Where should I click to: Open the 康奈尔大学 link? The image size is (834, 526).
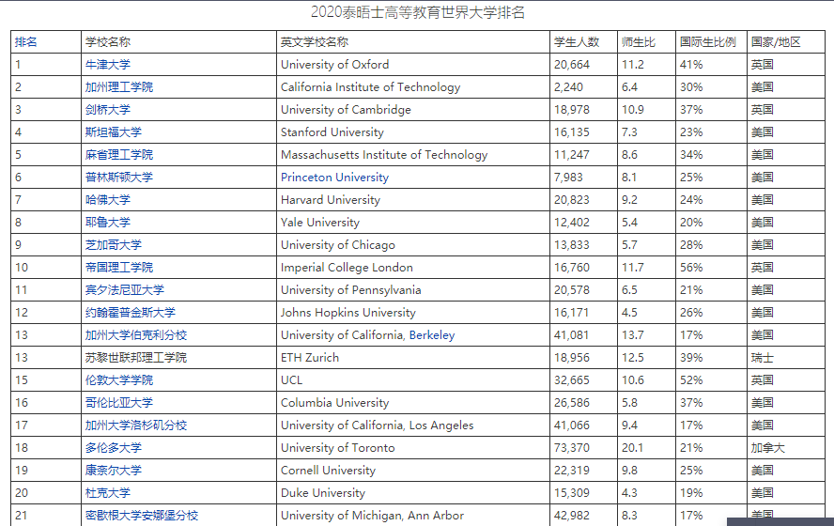[x=114, y=471]
